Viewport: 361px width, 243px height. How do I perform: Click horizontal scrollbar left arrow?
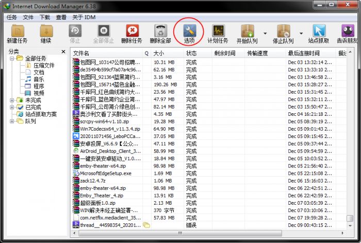(74, 233)
